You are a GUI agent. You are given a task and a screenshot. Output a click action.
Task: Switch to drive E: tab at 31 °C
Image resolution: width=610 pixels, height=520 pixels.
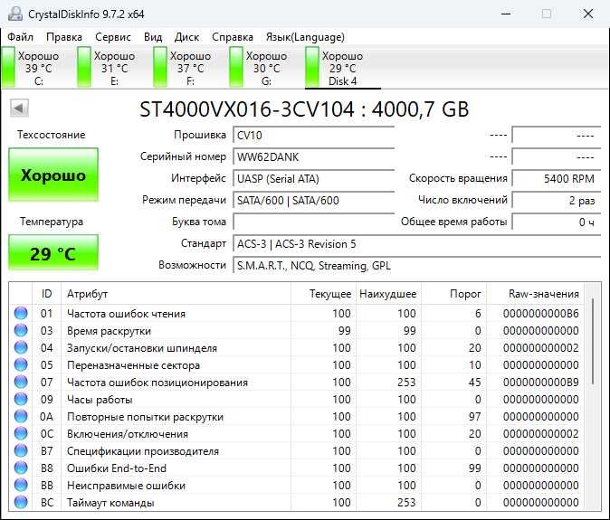click(x=114, y=68)
